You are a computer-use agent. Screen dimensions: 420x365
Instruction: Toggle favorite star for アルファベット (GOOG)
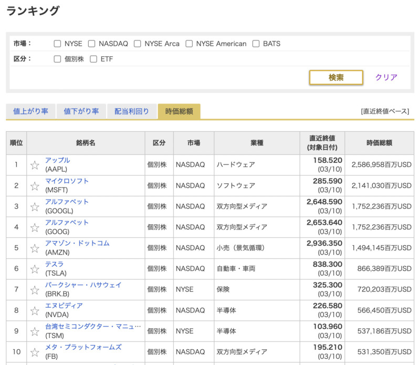pos(35,227)
